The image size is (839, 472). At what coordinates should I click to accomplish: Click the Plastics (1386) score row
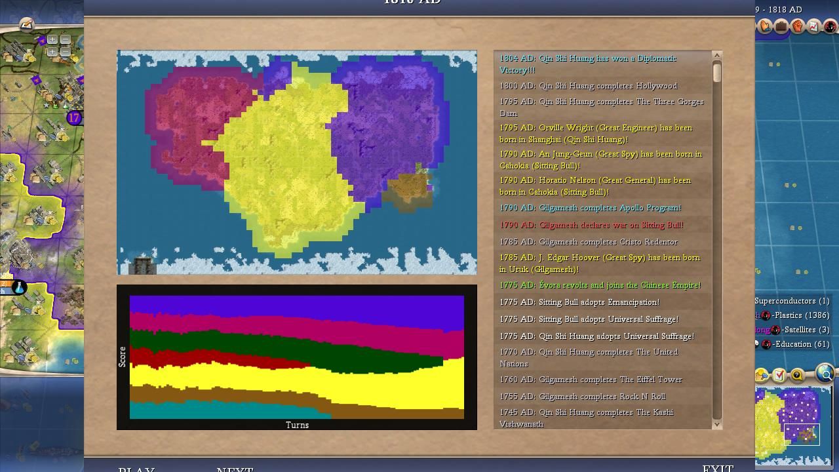pos(793,315)
